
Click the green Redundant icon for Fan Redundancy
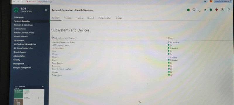(169, 48)
